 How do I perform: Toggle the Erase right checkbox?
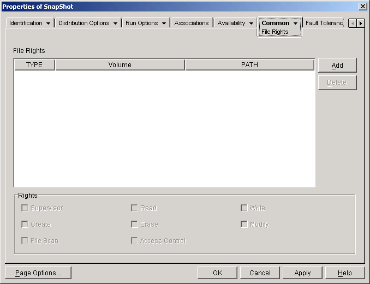pyautogui.click(x=134, y=224)
